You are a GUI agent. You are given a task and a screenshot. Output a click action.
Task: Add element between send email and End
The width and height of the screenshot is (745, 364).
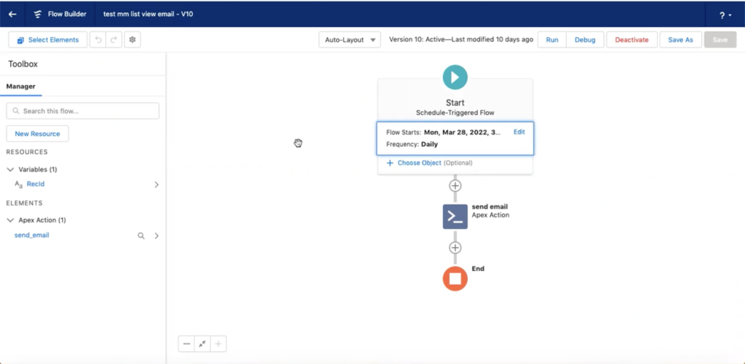(455, 248)
